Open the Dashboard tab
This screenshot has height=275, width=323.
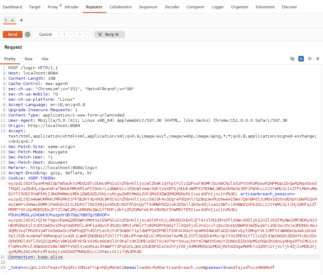[x=12, y=7]
